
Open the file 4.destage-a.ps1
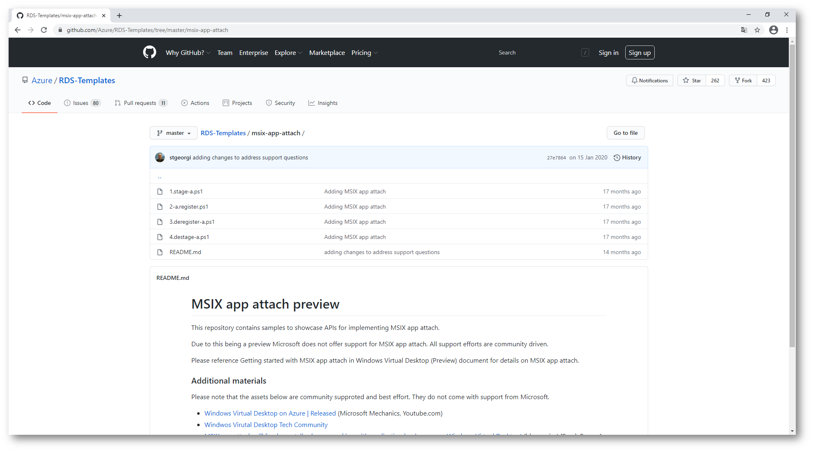(x=189, y=237)
